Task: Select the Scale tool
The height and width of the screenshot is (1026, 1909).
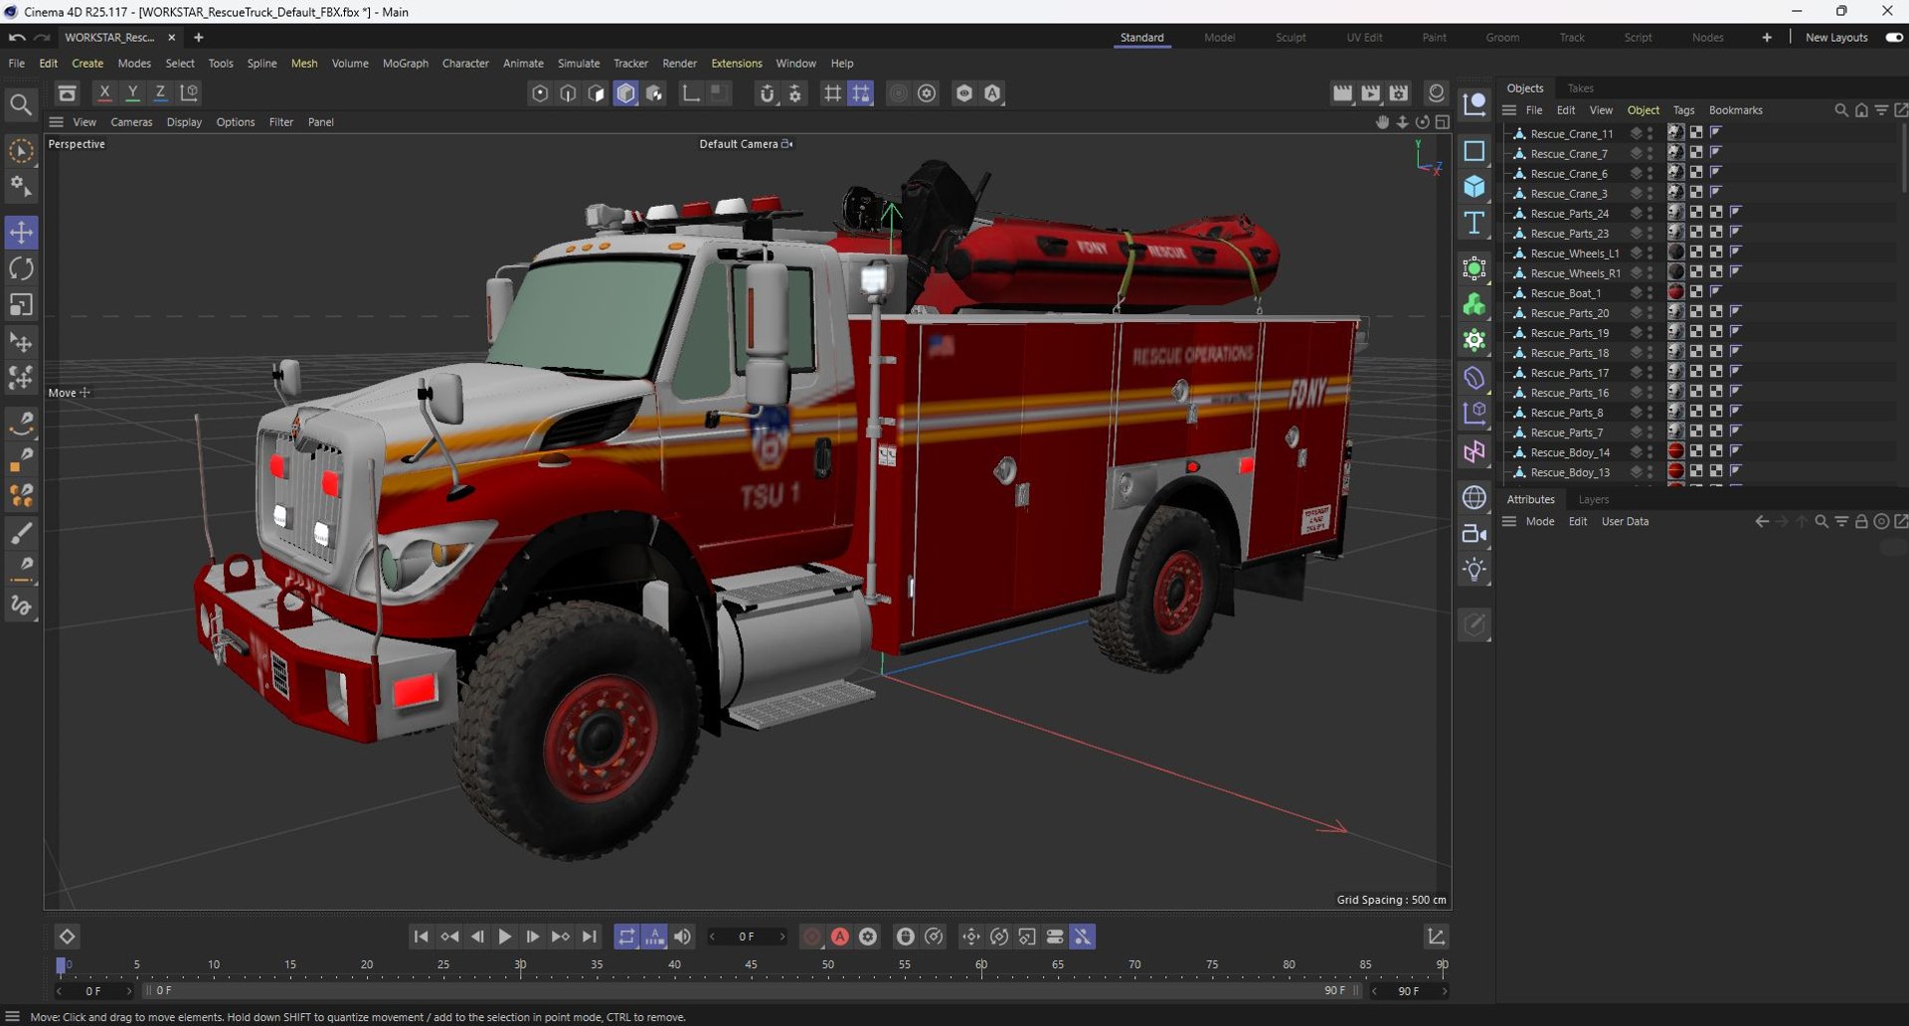Action: [21, 304]
